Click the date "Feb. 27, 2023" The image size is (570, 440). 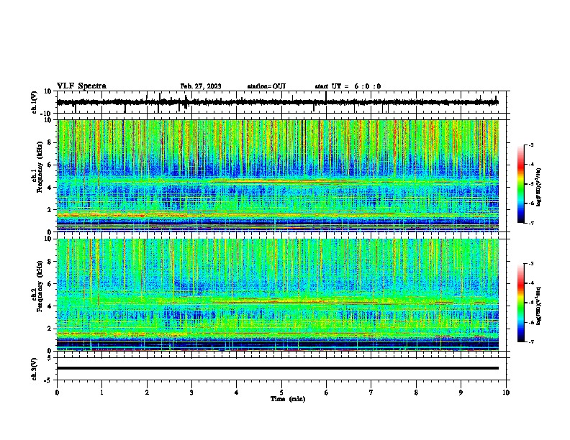(x=201, y=86)
